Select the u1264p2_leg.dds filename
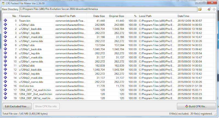This screenshot has width=219, height=118. click(x=29, y=74)
